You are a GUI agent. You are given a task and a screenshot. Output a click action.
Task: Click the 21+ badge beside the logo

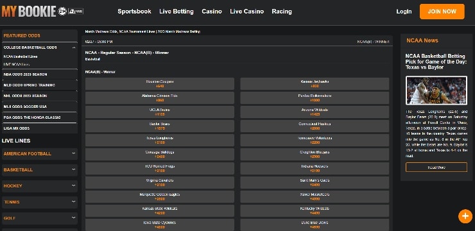pyautogui.click(x=62, y=12)
